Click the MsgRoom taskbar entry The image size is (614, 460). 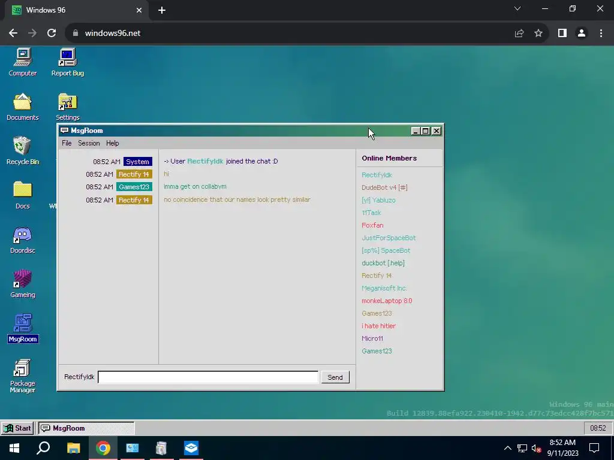(86, 428)
